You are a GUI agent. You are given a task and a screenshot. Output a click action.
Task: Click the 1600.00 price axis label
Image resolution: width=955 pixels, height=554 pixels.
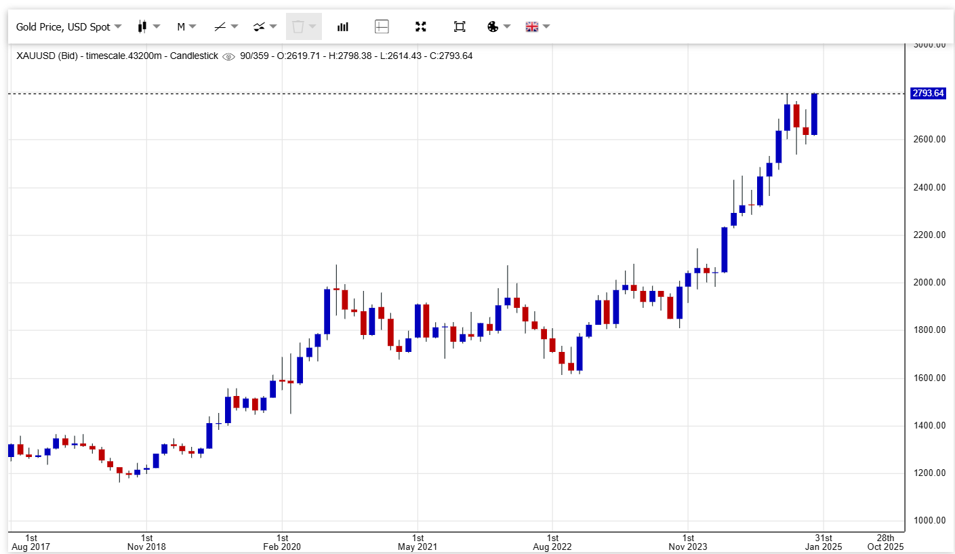[929, 378]
